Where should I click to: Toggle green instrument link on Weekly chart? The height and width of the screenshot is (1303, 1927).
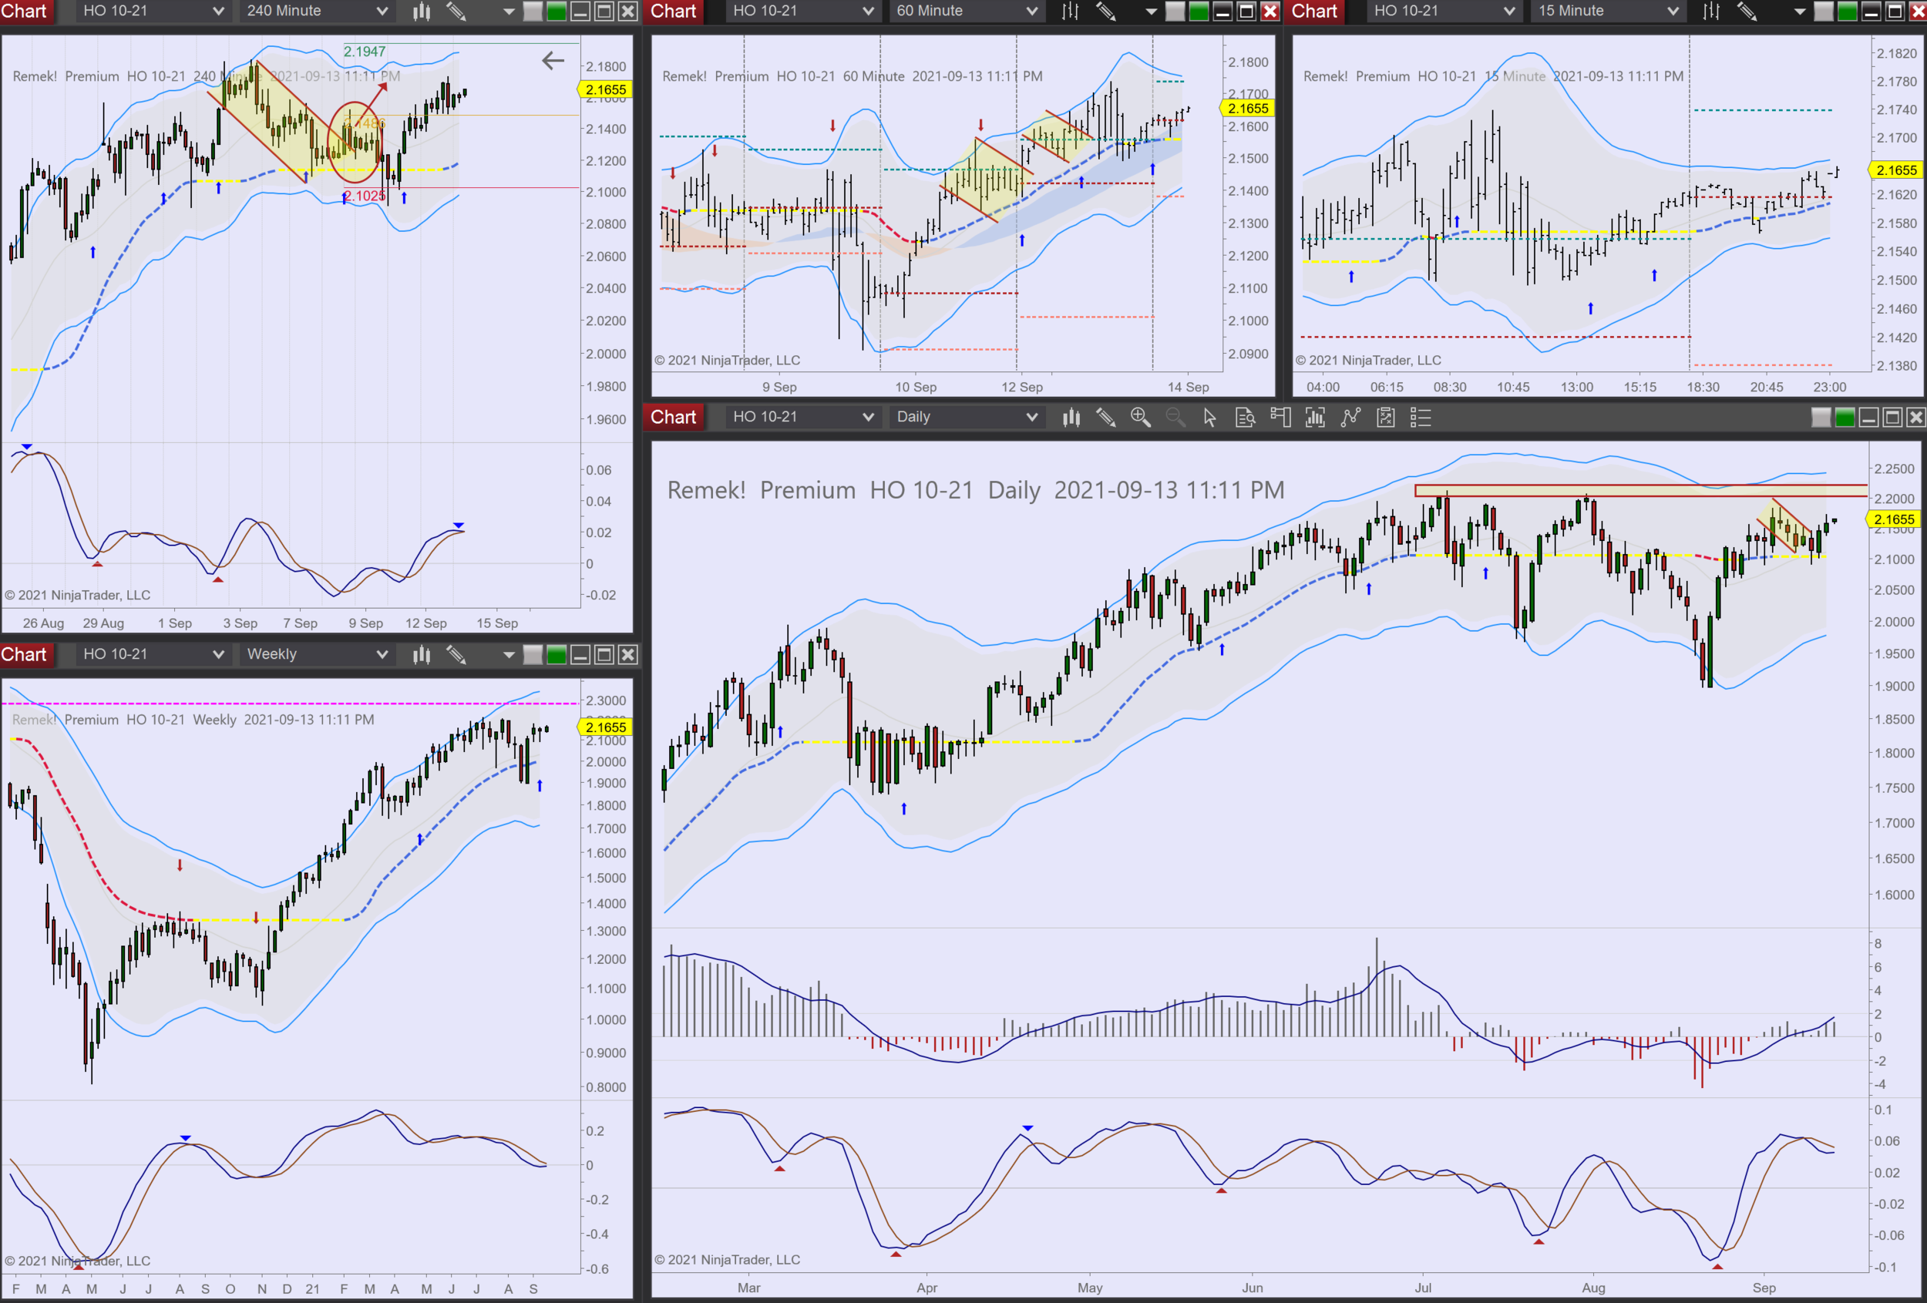point(557,655)
